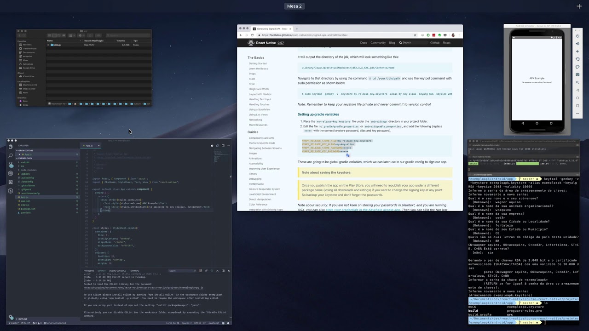Open the Extensions view in VS Code activity bar
589x331 pixels.
11,182
